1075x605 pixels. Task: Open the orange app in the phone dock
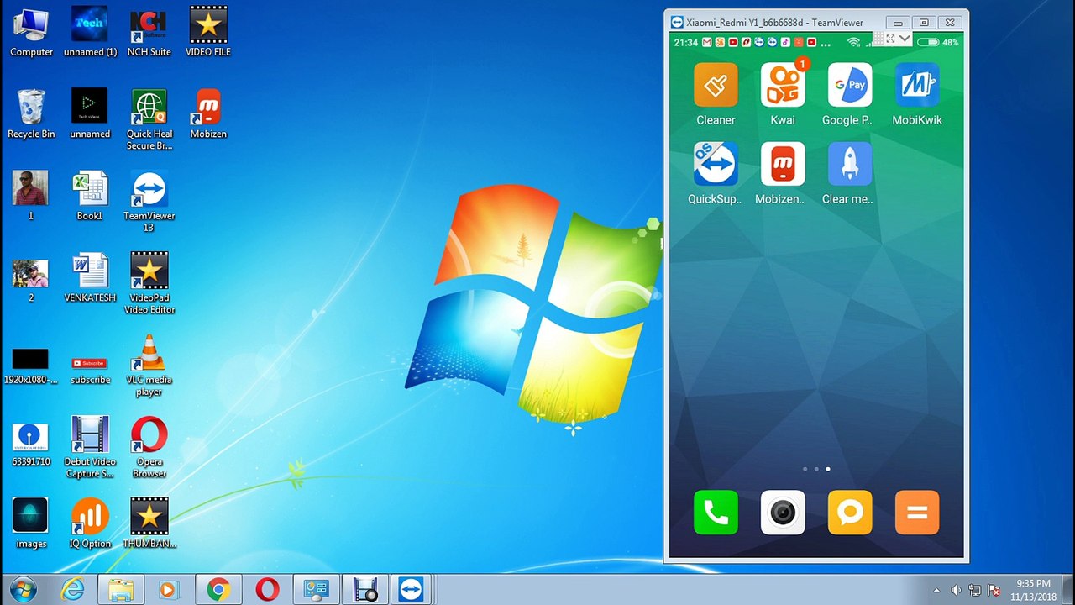pyautogui.click(x=917, y=513)
